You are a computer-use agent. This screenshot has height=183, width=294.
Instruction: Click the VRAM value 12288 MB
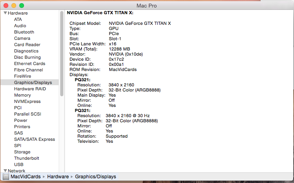point(119,49)
